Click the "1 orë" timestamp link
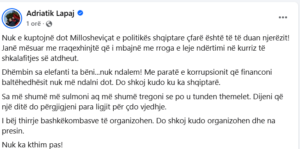Screen dimensions: 300x149 34,24
